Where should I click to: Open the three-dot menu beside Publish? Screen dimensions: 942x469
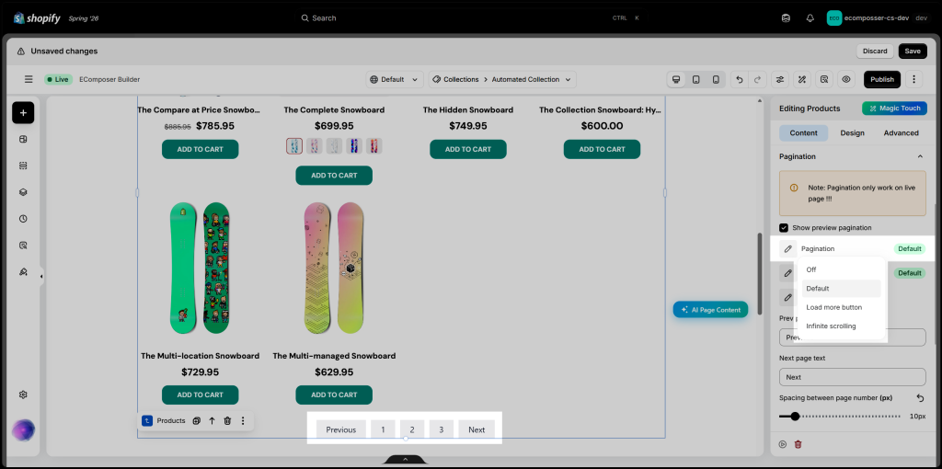[913, 79]
